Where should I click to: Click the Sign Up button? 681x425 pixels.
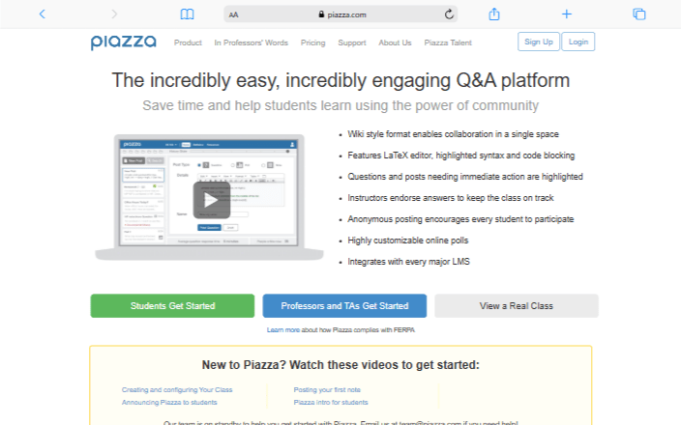539,42
